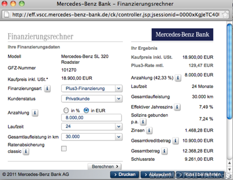This screenshot has height=180, width=233.
Task: Click the Mercedes-Benz Bank logo
Action: coord(182,35)
